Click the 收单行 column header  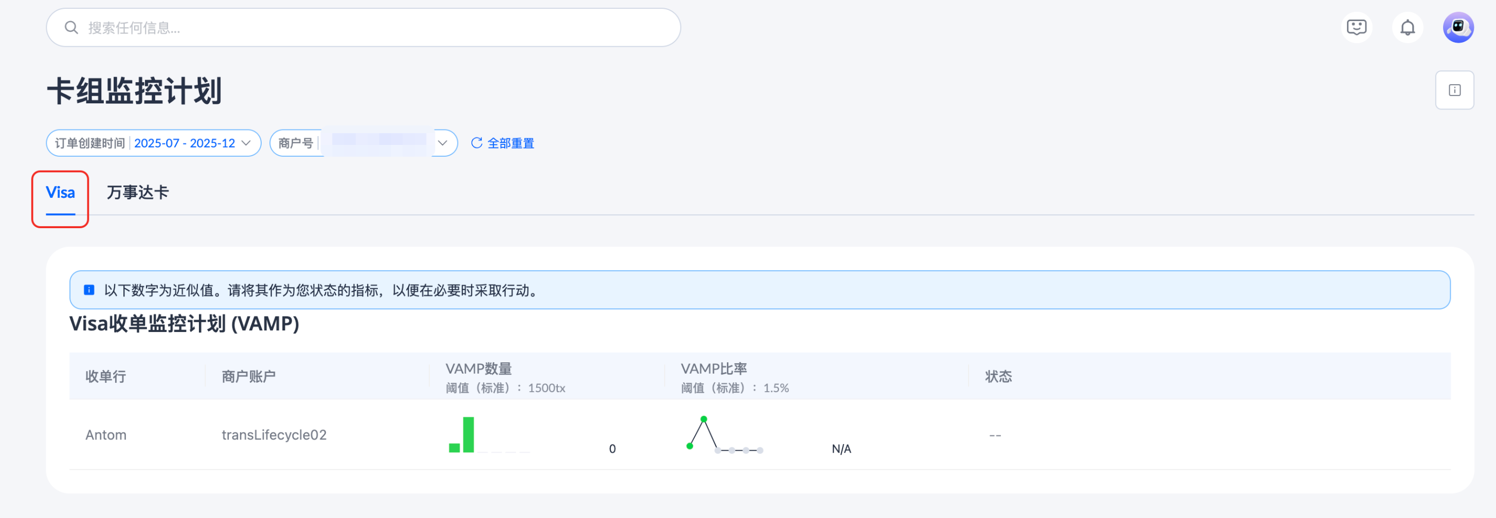point(106,376)
